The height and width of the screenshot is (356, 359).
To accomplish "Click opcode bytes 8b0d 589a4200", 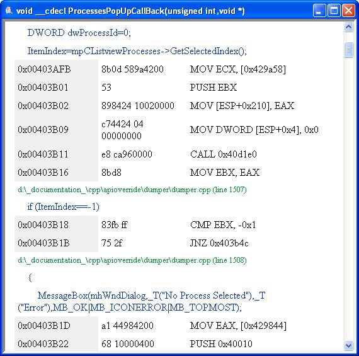I will (x=132, y=69).
